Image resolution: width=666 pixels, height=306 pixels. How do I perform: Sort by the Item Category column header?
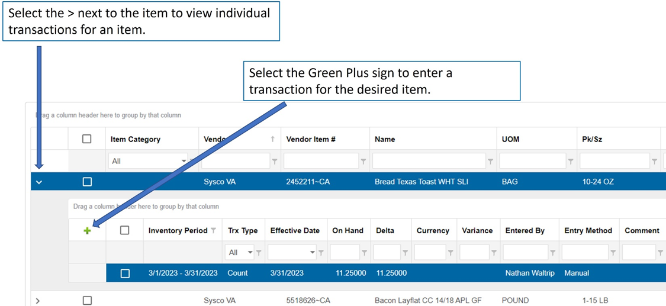coord(136,139)
